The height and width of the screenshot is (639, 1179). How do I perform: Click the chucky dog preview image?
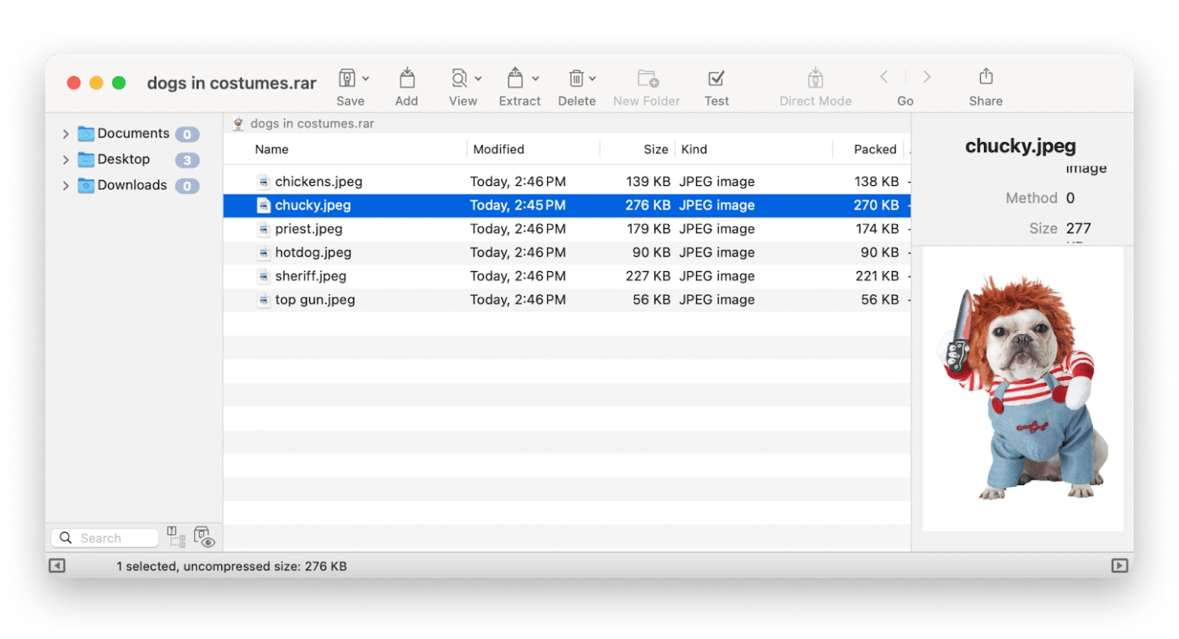point(1022,387)
